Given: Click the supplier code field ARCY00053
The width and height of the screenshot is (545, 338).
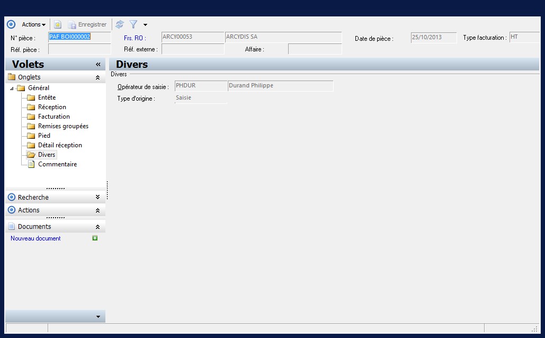Looking at the screenshot, I should [193, 37].
